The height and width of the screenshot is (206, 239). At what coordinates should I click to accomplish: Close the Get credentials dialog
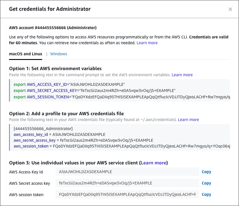click(230, 9)
